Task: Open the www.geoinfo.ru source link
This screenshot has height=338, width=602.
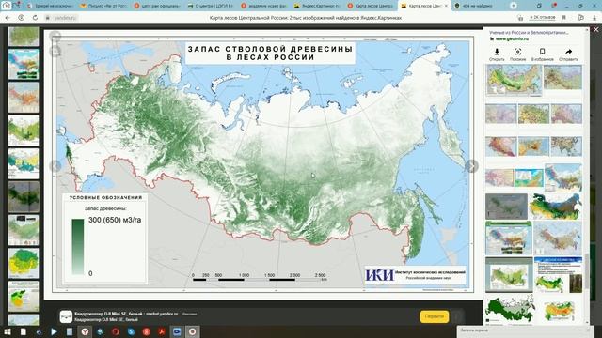Action: coord(512,39)
